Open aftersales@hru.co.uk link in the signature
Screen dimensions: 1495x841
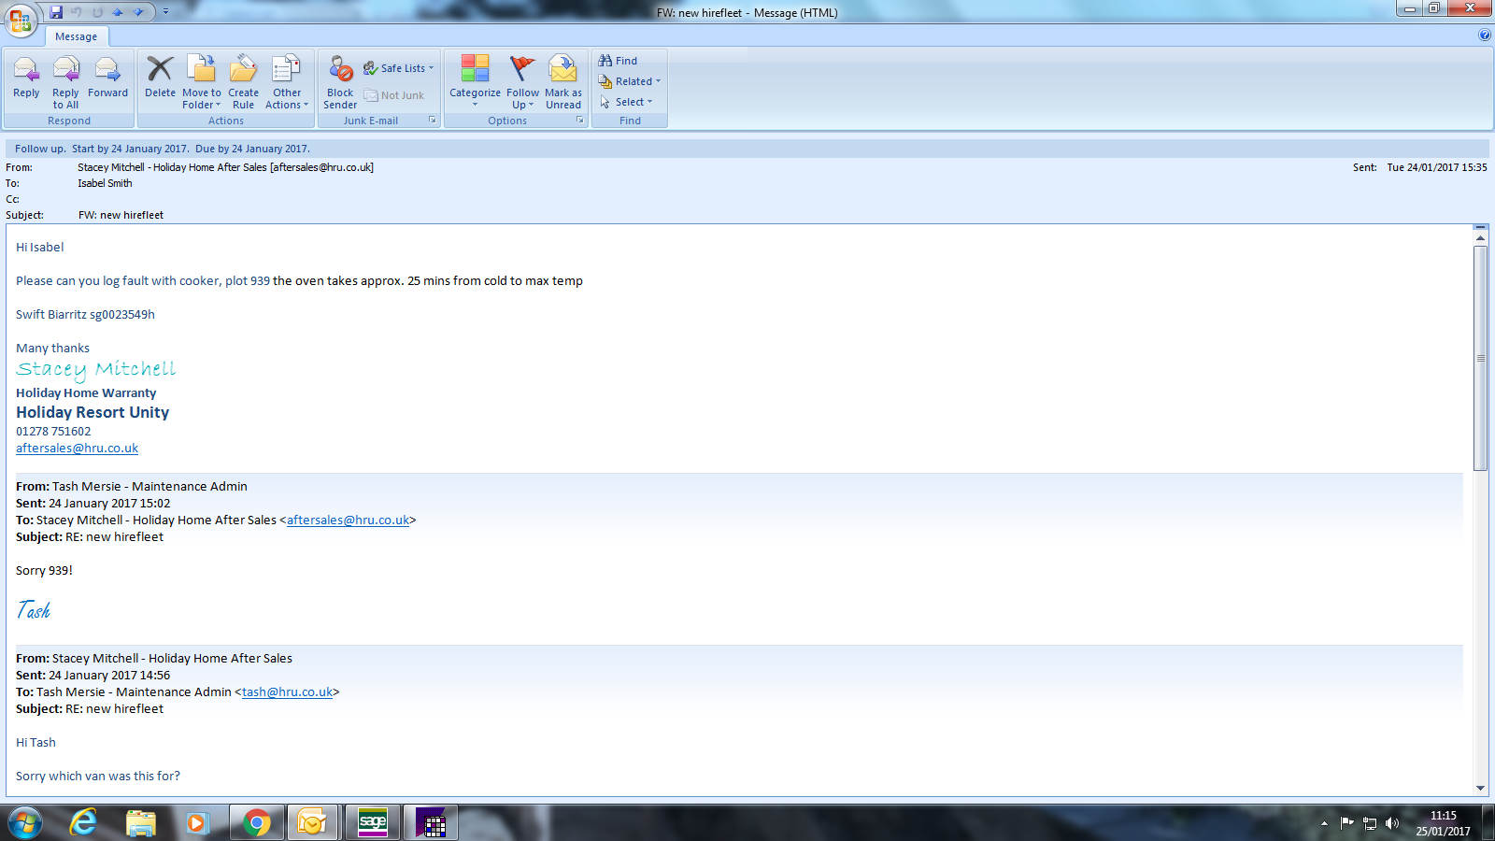pos(77,449)
